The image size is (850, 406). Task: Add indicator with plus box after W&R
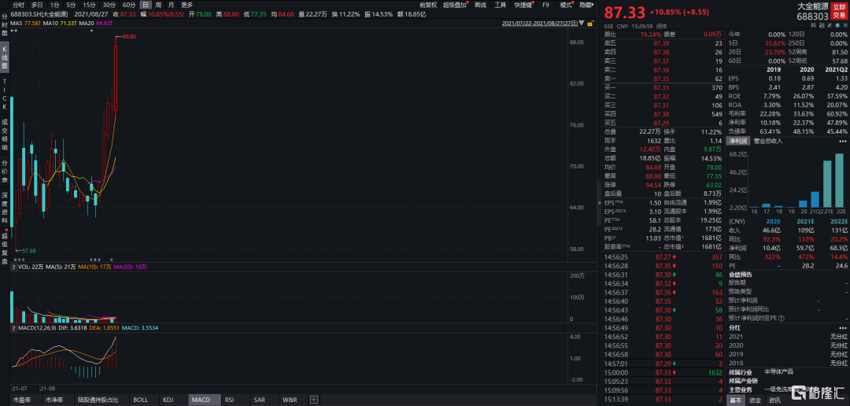click(313, 400)
